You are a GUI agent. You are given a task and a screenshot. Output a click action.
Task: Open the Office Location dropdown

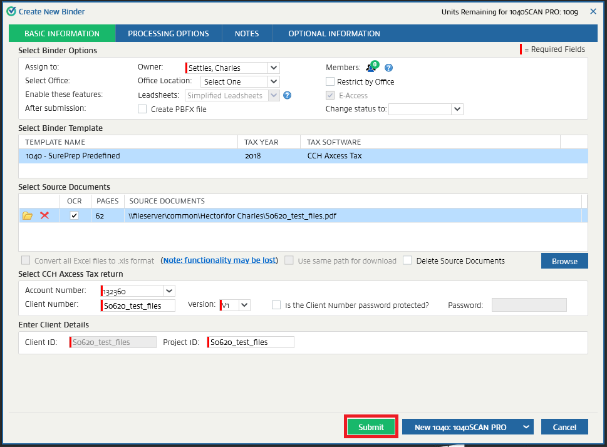click(273, 81)
